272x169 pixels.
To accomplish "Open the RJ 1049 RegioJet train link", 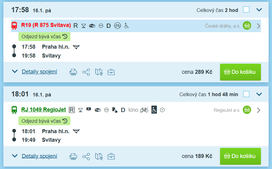I will [x=44, y=110].
